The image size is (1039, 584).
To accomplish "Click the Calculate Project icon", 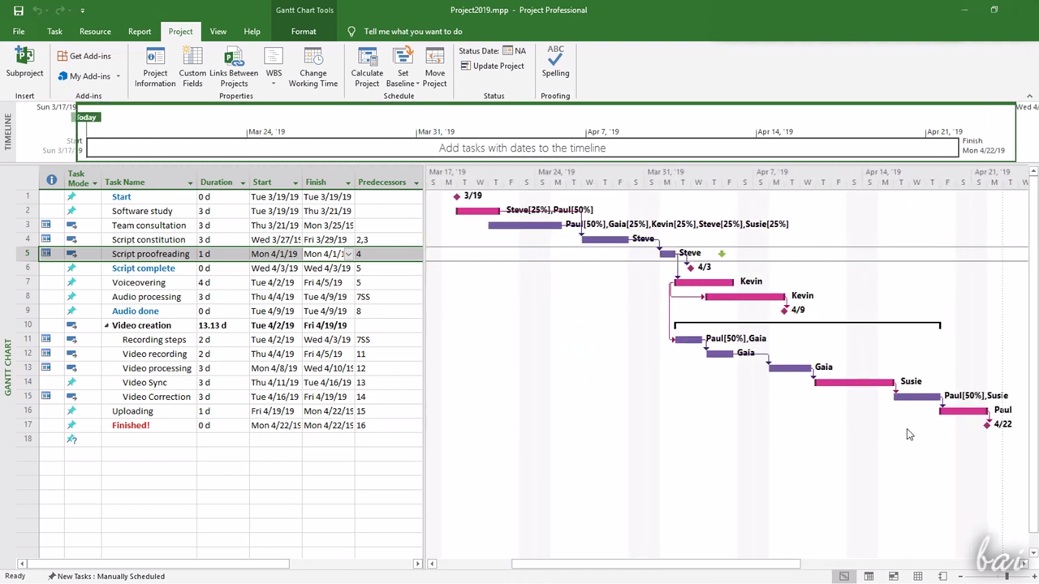I will 367,66.
